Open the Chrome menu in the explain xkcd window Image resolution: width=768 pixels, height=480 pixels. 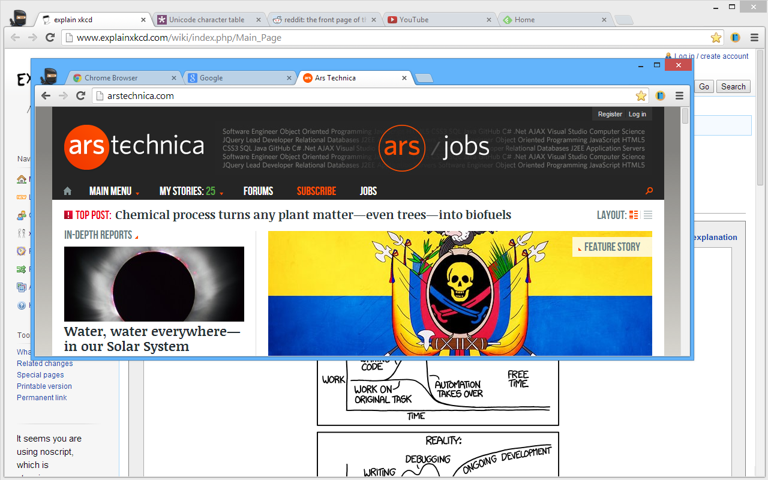(x=754, y=38)
